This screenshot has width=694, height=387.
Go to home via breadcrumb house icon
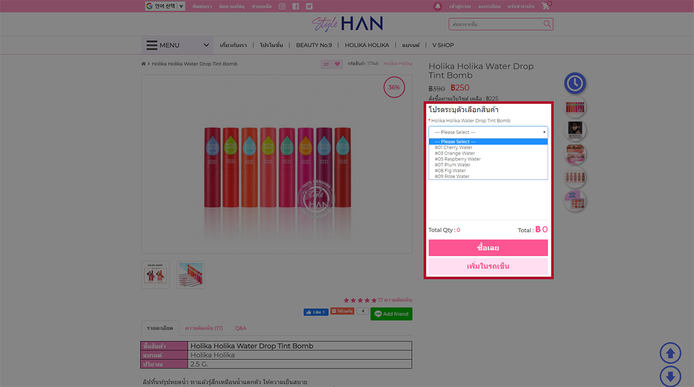pos(144,64)
